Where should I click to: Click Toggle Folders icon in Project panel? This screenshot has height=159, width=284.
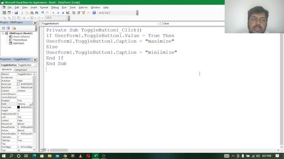tap(14, 28)
